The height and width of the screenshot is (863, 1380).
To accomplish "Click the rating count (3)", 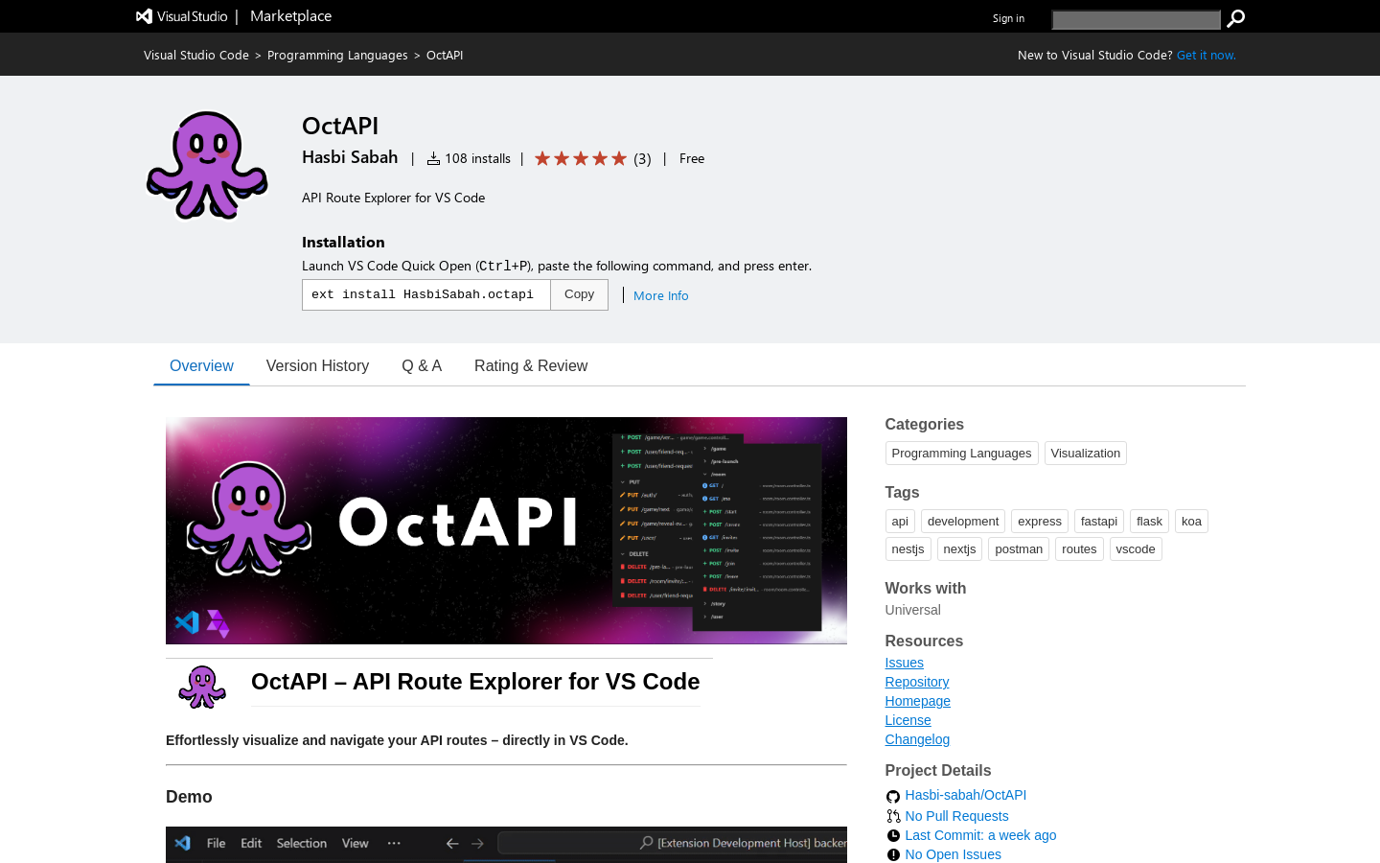I will (642, 159).
